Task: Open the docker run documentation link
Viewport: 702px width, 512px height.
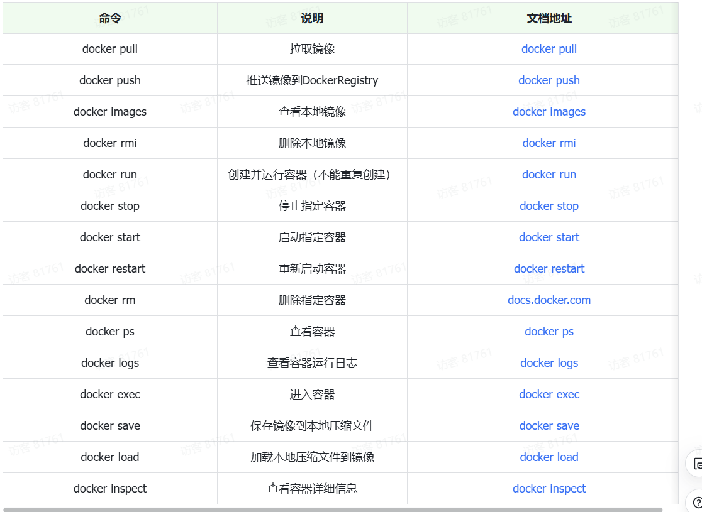Action: pos(549,175)
